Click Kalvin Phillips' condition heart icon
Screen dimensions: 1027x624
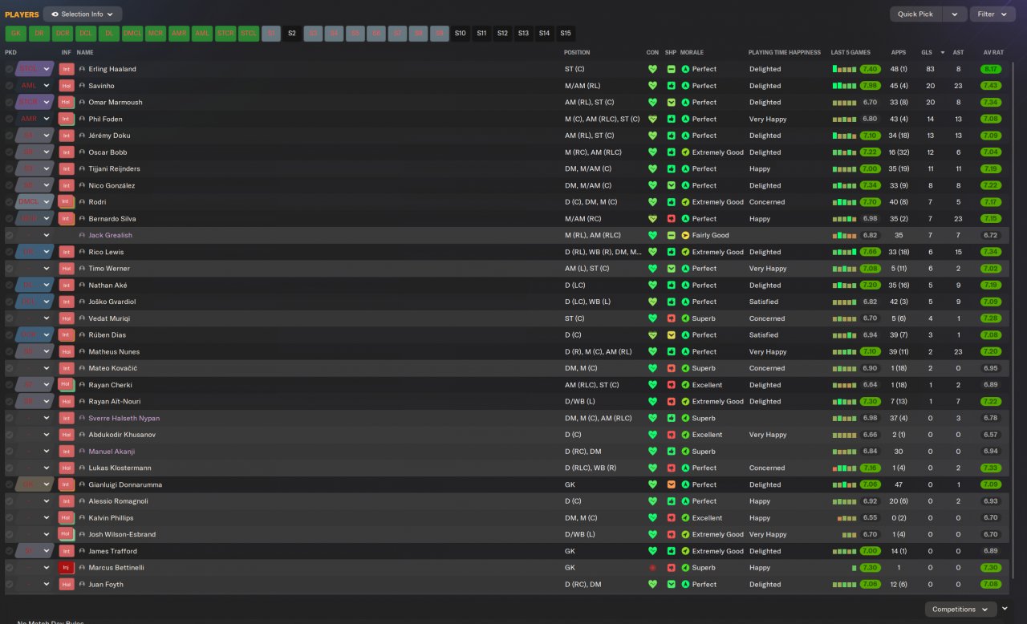[x=652, y=518]
